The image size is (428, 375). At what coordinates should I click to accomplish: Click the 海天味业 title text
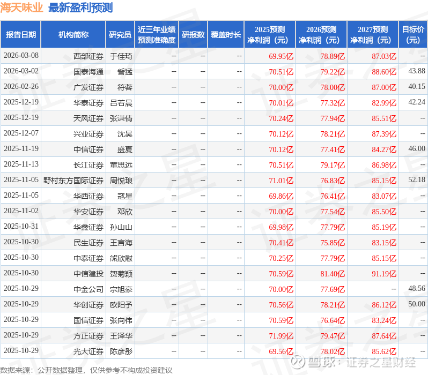coord(21,7)
